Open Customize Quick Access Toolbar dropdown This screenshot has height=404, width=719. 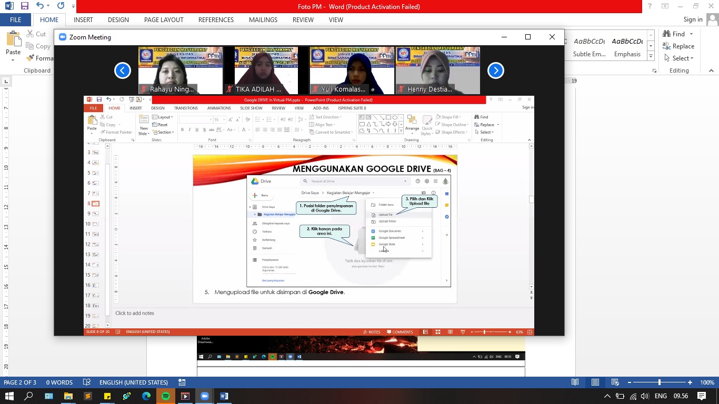click(x=73, y=7)
